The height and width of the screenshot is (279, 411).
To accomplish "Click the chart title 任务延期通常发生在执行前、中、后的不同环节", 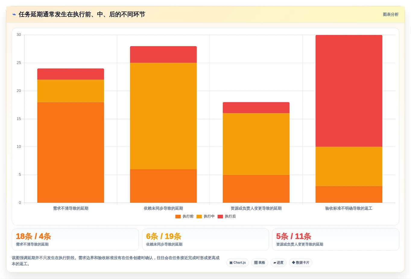I will (x=82, y=14).
